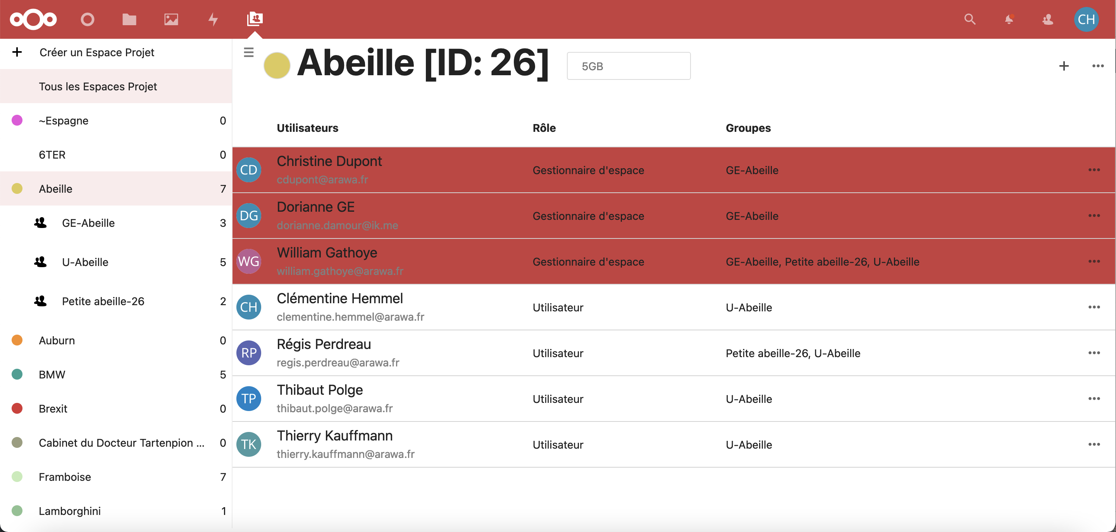Open the search magnifier
The width and height of the screenshot is (1116, 532).
coord(970,19)
